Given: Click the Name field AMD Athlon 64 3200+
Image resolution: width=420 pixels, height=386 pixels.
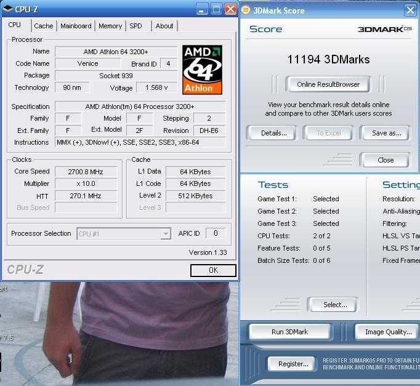Looking at the screenshot, I should pyautogui.click(x=116, y=51).
